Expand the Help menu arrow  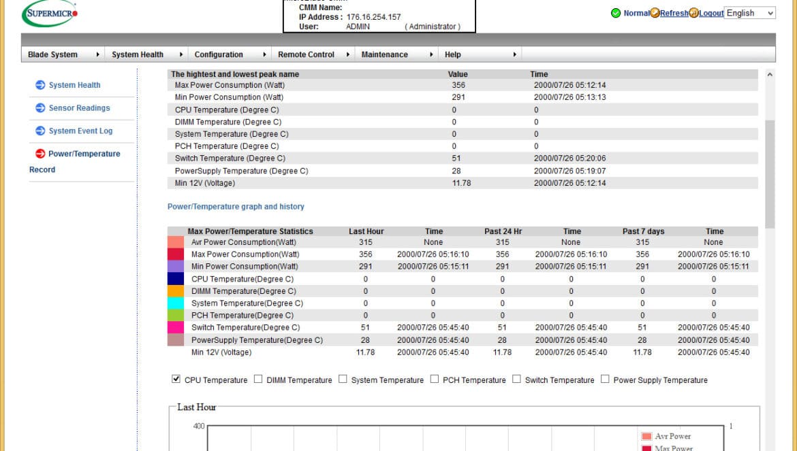click(x=514, y=54)
